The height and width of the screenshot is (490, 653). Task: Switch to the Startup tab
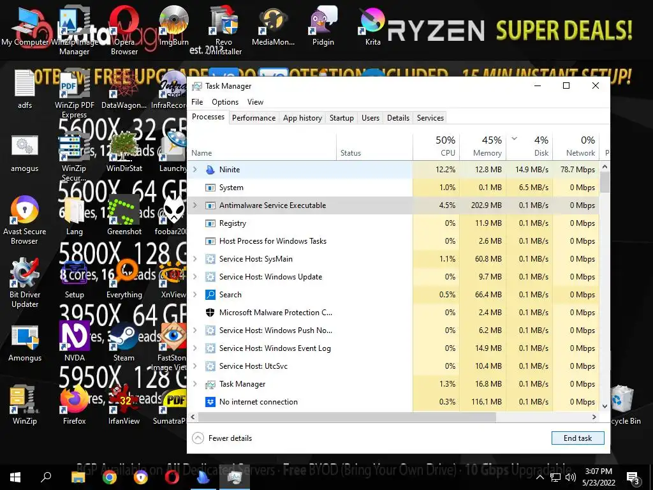coord(342,118)
